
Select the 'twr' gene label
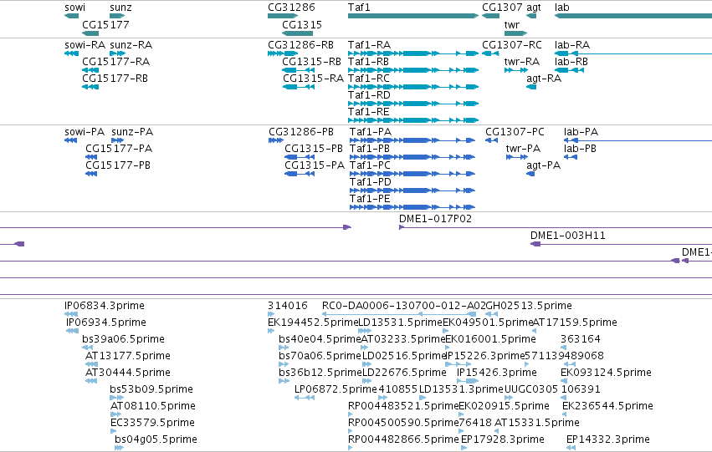point(512,25)
